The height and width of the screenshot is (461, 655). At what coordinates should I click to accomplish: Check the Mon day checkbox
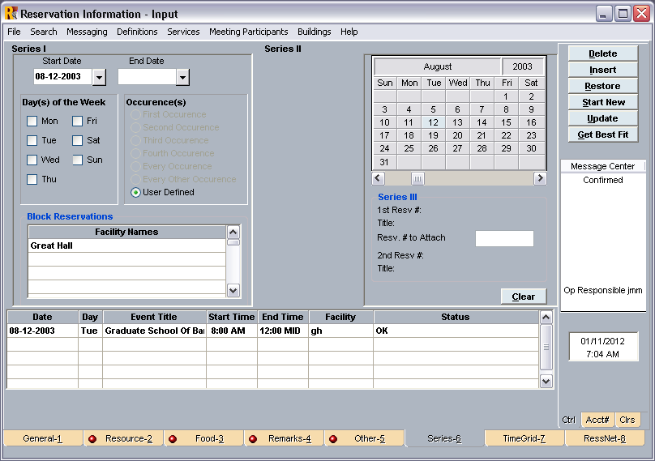[32, 122]
